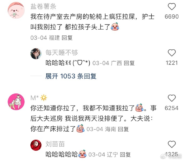The image size is (184, 161).
Task: Open the 盐卷薯条 profile avatar
Action: [x=16, y=10]
